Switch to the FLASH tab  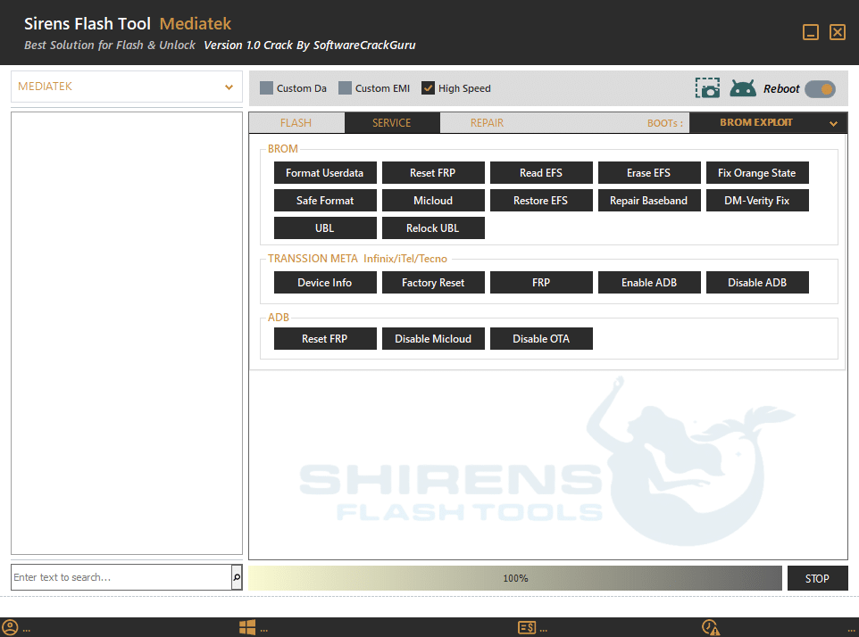point(296,123)
